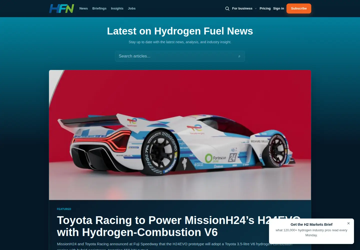Open the header search magnifier icon
The width and height of the screenshot is (360, 250).
[227, 8]
